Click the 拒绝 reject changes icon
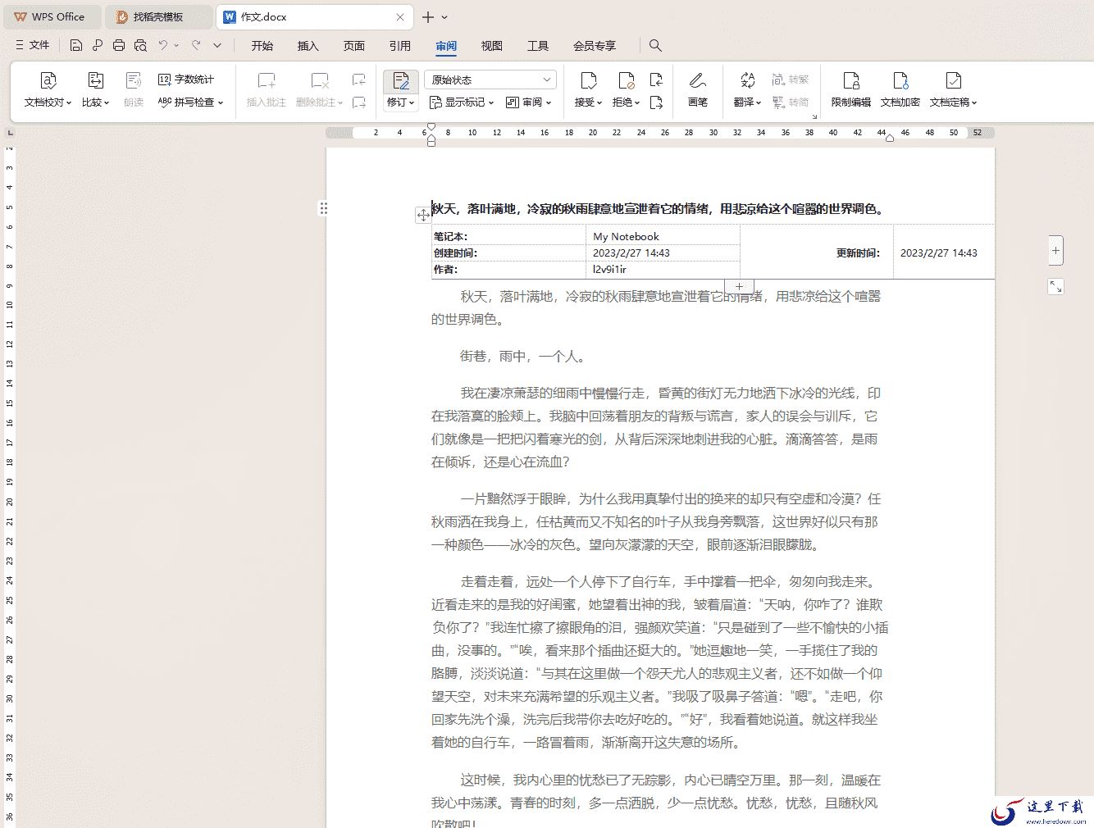Image resolution: width=1094 pixels, height=828 pixels. click(627, 80)
